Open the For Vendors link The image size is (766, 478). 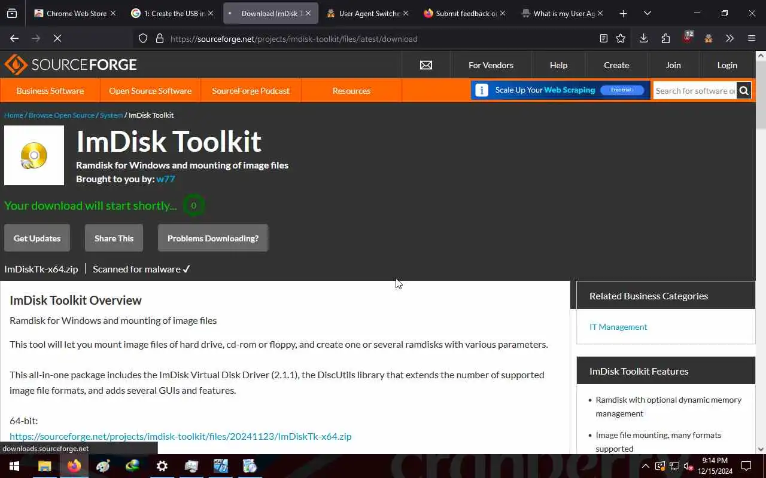491,65
